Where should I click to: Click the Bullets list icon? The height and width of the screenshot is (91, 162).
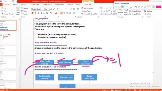pyautogui.click(x=62, y=9)
